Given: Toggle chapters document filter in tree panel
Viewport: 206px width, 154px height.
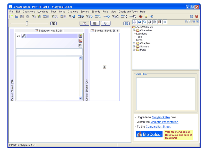Looking at the screenshot, I should point(155,22).
